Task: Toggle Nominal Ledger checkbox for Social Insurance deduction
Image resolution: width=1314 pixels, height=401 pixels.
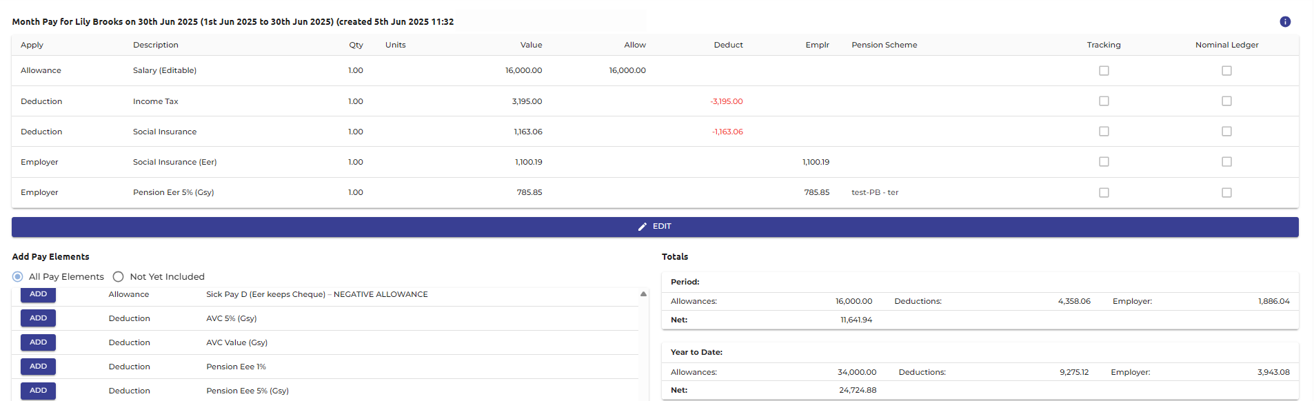Action: click(x=1226, y=132)
